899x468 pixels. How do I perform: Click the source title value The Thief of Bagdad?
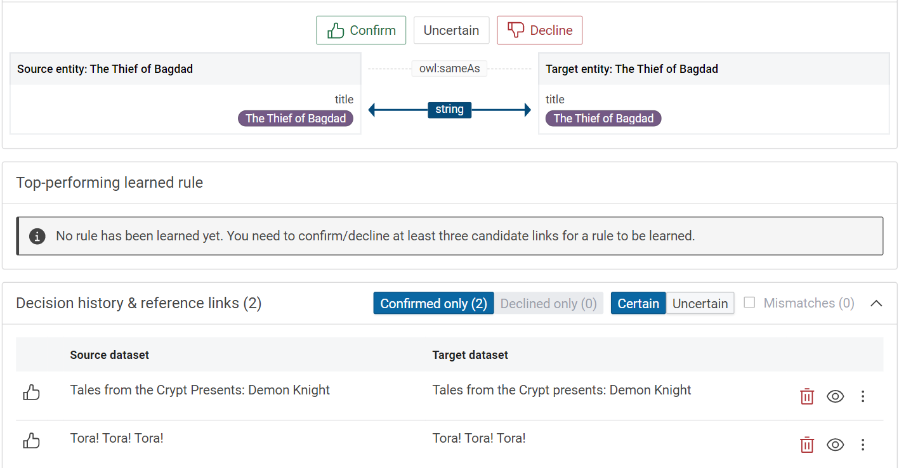click(x=296, y=119)
